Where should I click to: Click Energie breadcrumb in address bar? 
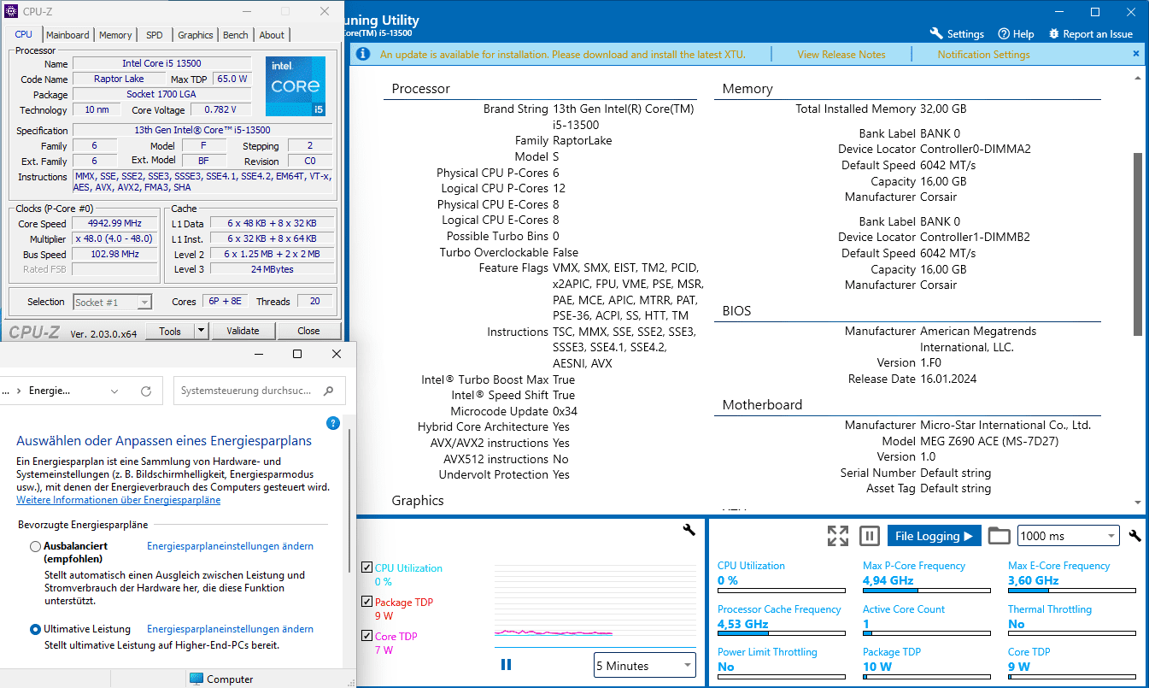(x=50, y=391)
